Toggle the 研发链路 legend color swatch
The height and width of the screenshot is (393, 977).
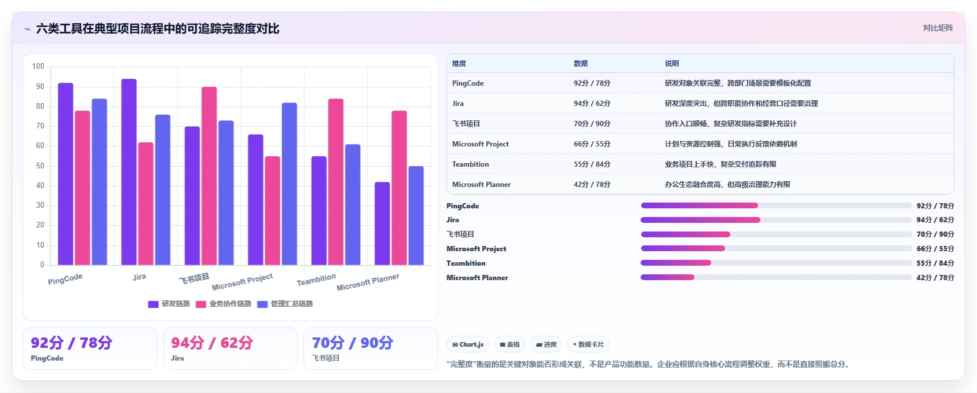tap(153, 304)
